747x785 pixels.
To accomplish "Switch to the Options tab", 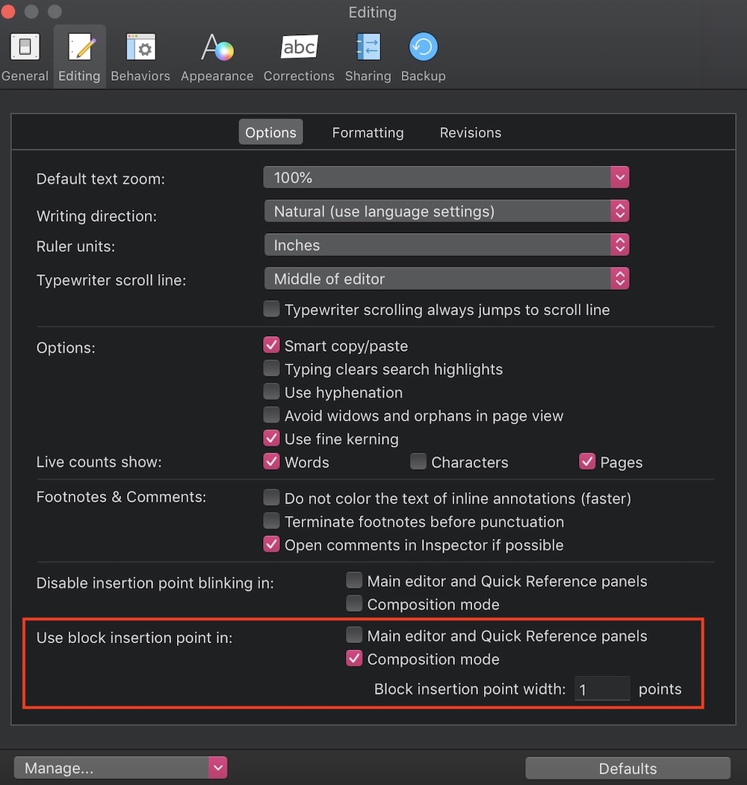I will pyautogui.click(x=271, y=132).
